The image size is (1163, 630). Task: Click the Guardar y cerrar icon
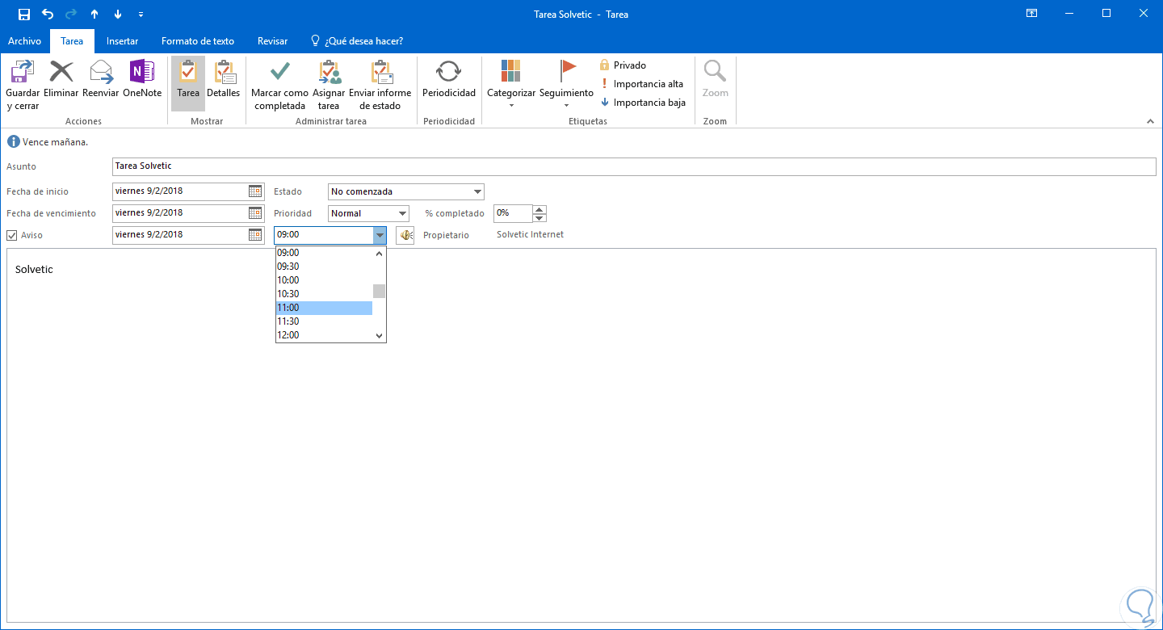(23, 73)
